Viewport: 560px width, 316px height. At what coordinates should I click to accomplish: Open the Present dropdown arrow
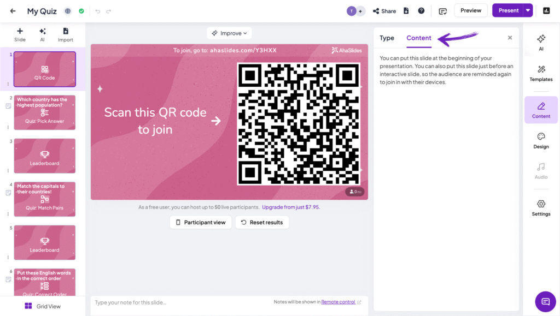528,10
